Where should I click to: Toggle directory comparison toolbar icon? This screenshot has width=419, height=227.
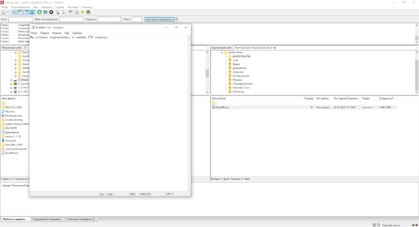click(x=77, y=12)
